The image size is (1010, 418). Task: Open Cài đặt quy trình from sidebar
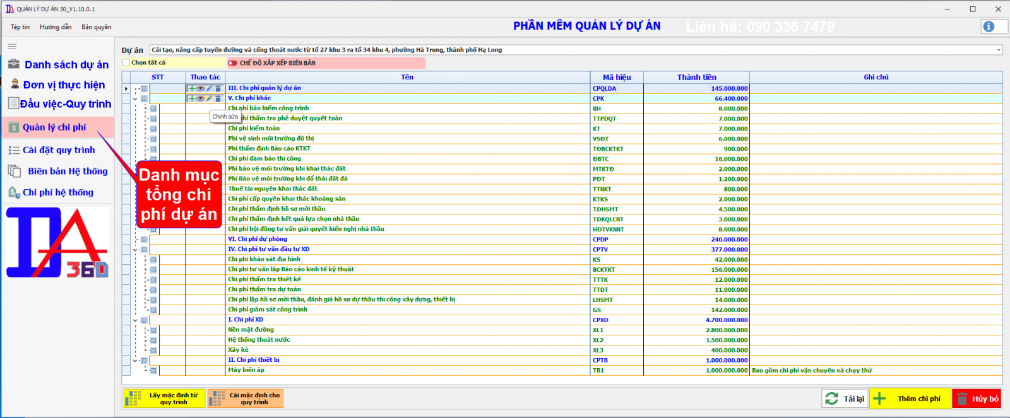[x=52, y=150]
